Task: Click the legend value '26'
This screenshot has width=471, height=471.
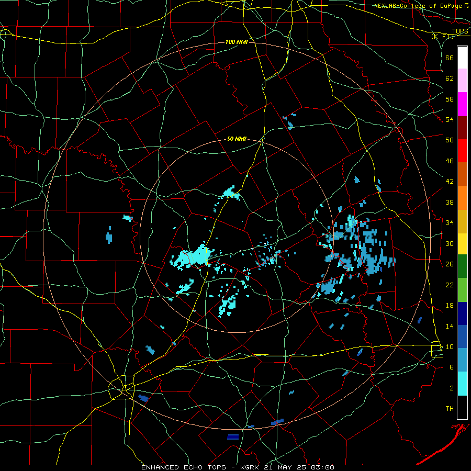Action: [x=450, y=264]
